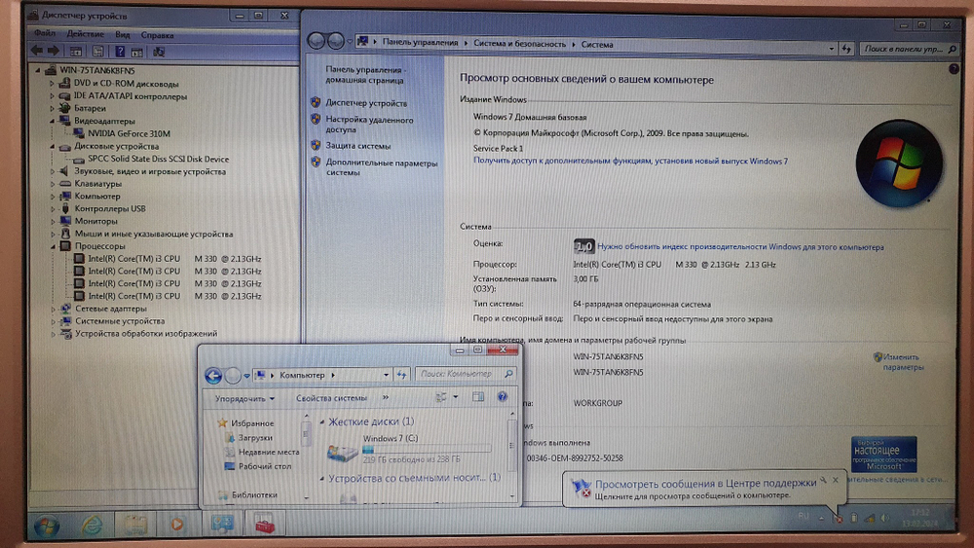The width and height of the screenshot is (974, 548).
Task: Click the System window help icon
Action: click(954, 69)
